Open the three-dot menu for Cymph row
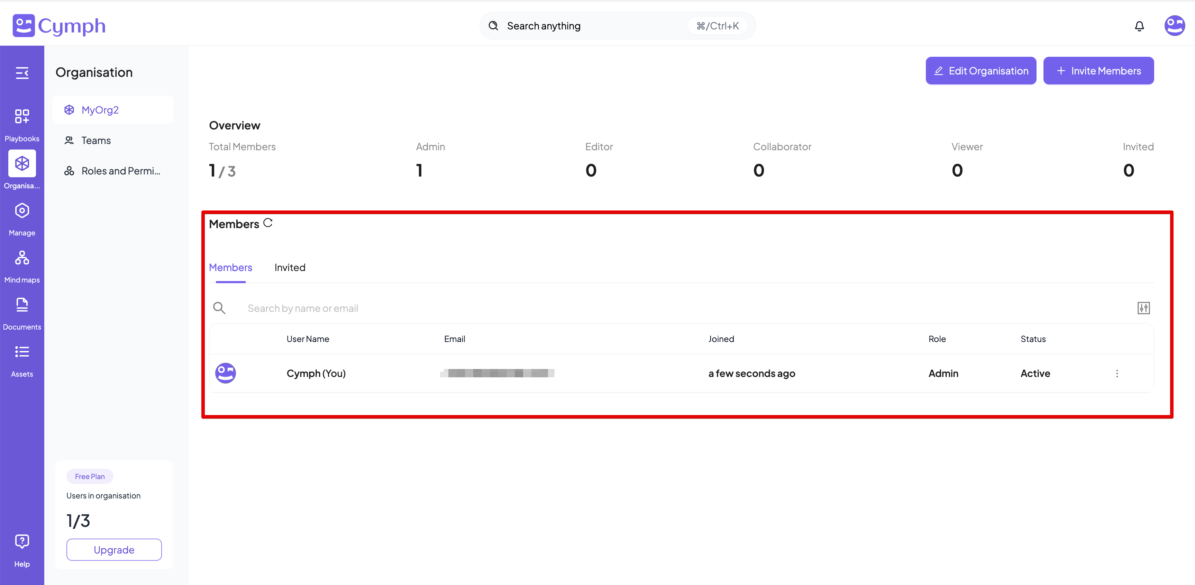The height and width of the screenshot is (585, 1195). (x=1117, y=373)
